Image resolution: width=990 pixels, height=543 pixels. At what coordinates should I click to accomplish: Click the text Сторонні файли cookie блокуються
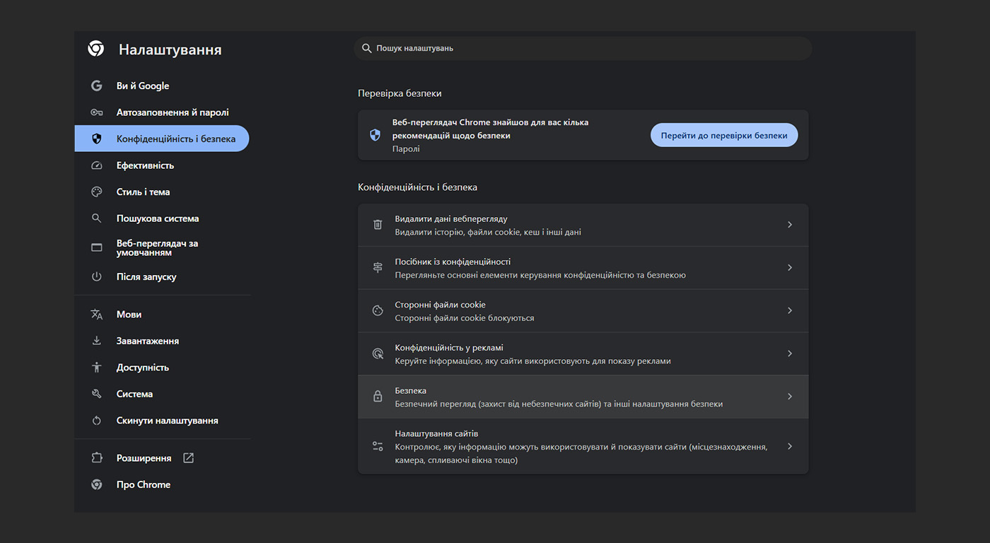465,318
